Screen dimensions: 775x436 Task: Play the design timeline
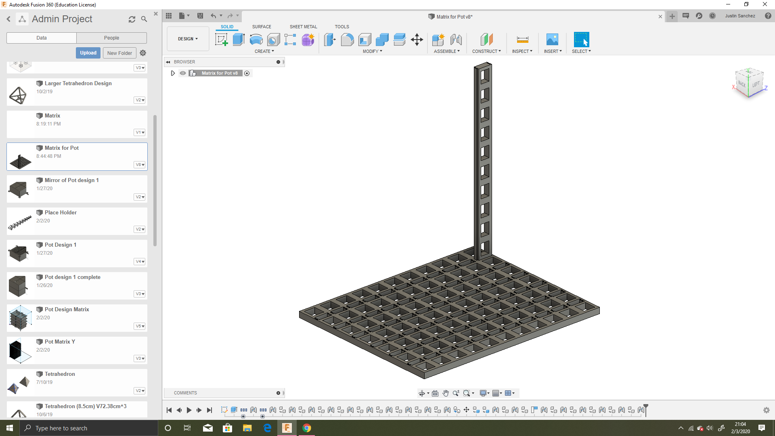[x=189, y=410]
